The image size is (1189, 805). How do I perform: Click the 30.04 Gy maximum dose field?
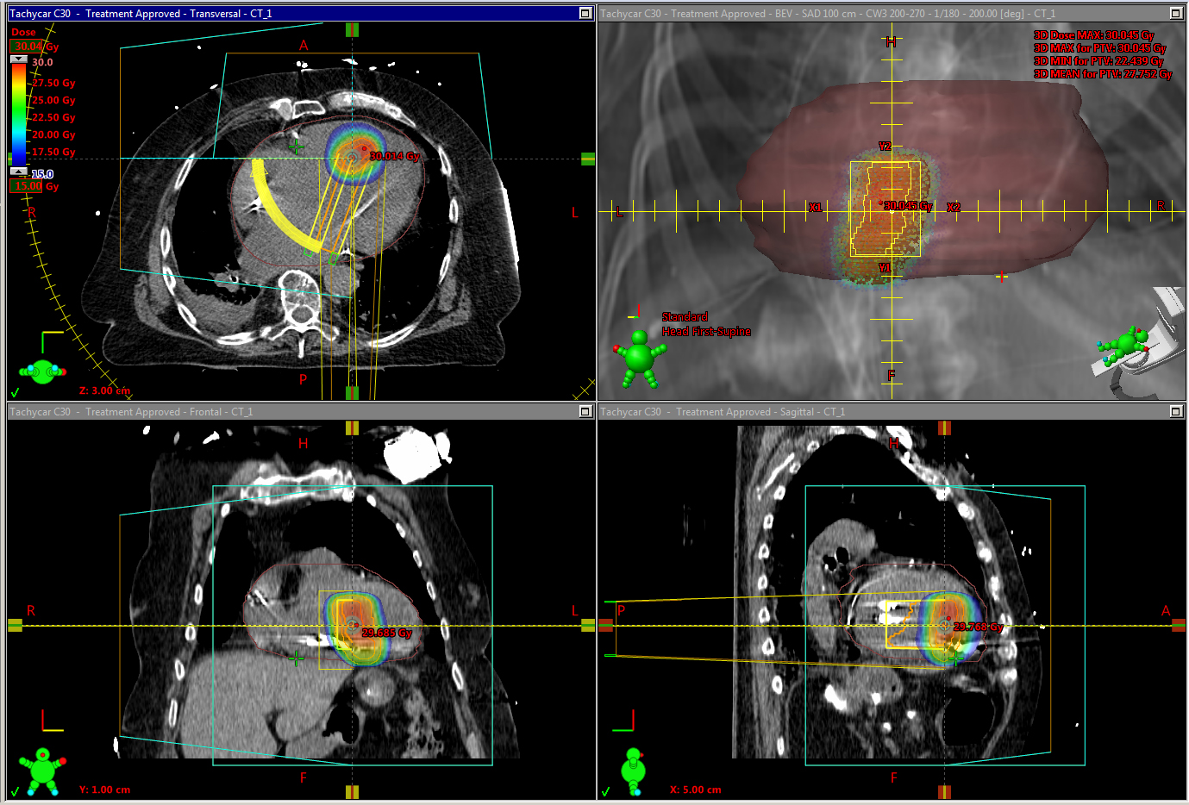tap(26, 47)
